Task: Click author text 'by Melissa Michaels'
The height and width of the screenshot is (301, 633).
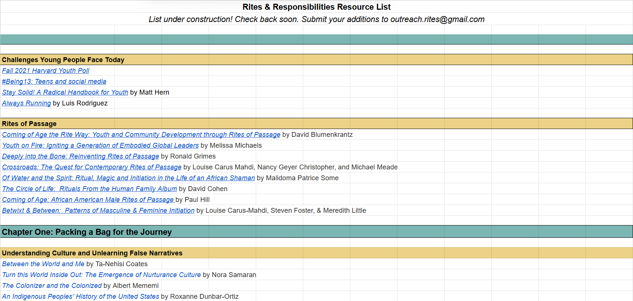Action: [x=231, y=145]
